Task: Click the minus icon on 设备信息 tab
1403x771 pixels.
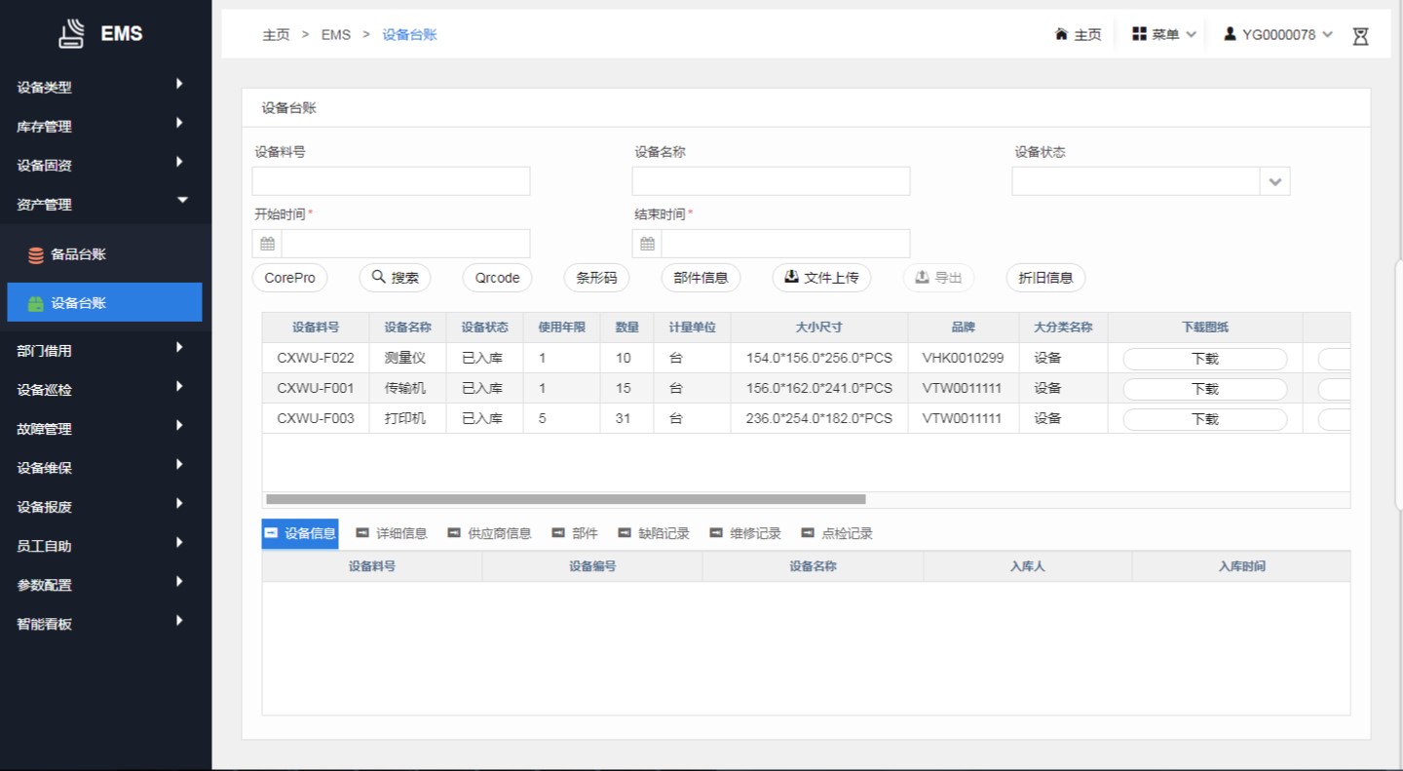Action: point(272,533)
